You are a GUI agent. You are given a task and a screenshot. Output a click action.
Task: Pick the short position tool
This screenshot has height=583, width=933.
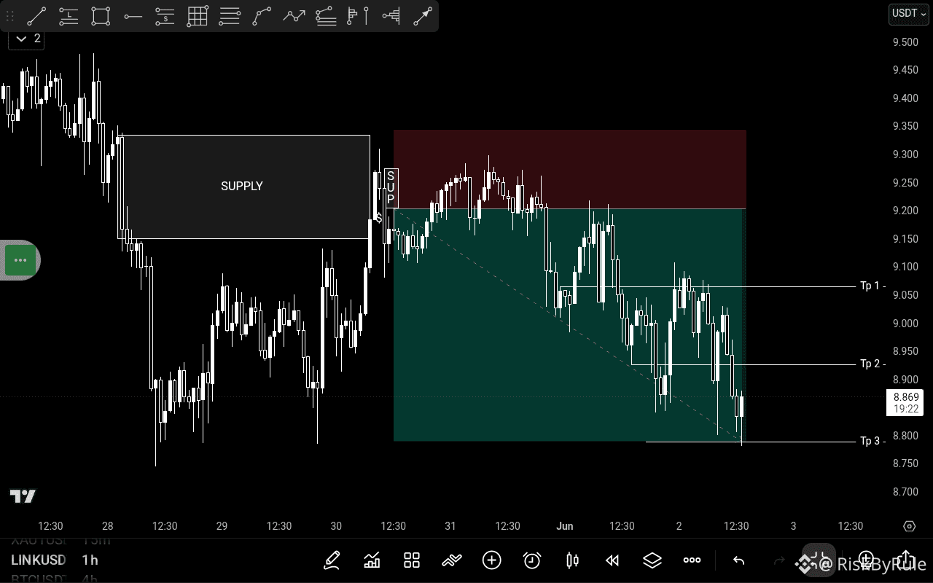tap(165, 15)
